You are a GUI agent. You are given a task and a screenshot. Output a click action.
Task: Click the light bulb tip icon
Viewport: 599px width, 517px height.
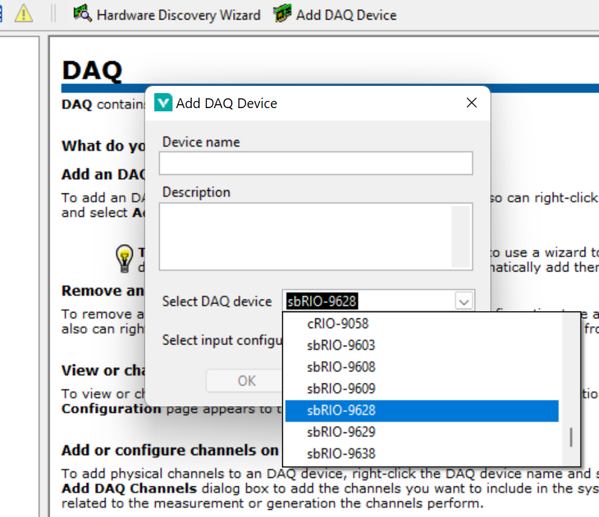(124, 258)
